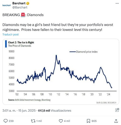The height and width of the screenshot is (125, 121).
Task: Click the 617,8 mil Visualizaciones count
Action: click(x=55, y=110)
